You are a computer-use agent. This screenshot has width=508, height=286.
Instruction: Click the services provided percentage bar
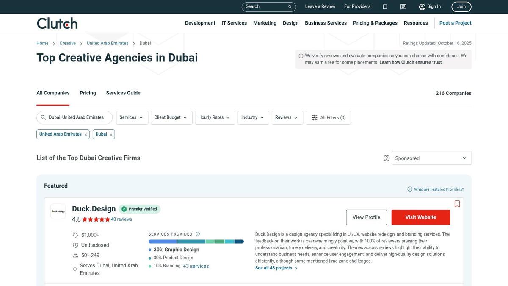[196, 242]
